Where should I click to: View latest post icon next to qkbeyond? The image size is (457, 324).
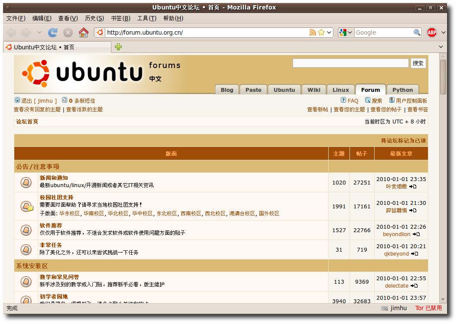tap(415, 254)
